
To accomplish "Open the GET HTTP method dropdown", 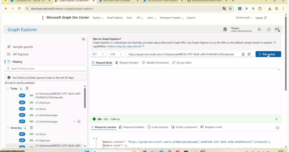I will [98, 54].
